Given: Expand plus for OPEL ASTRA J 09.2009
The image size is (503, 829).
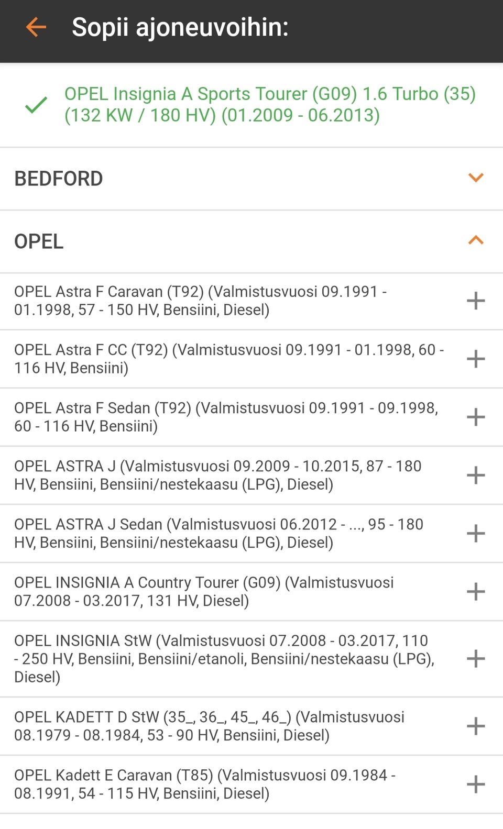Looking at the screenshot, I should (476, 475).
